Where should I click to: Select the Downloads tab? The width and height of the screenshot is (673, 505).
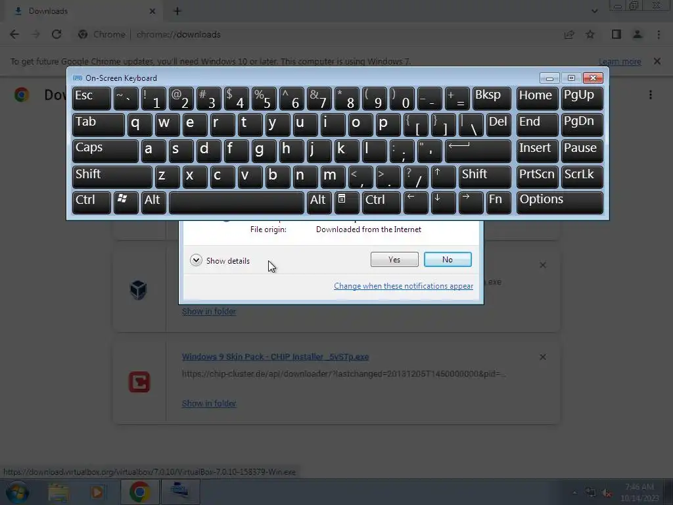click(84, 11)
